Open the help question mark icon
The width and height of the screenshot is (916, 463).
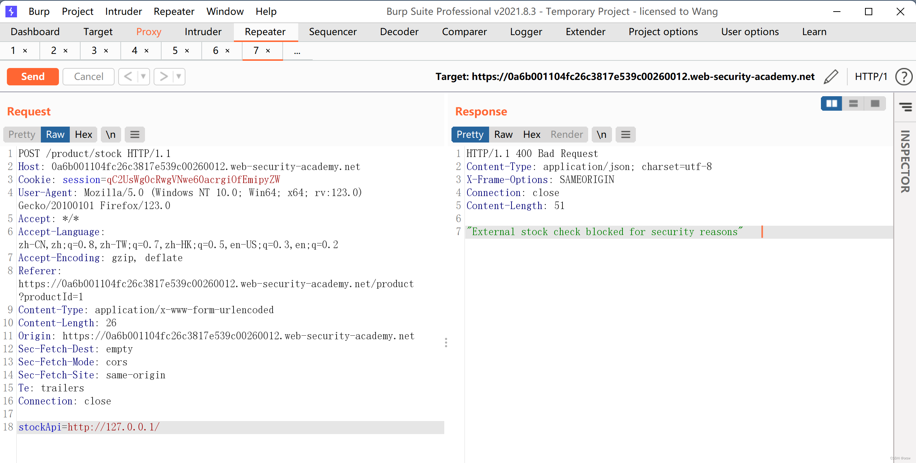pyautogui.click(x=903, y=77)
